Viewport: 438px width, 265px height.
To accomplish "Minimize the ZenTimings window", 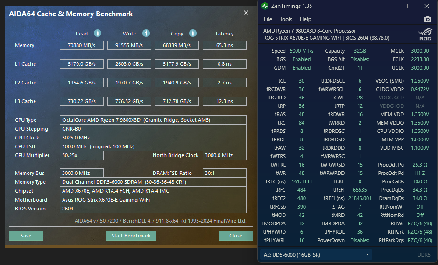I will [x=384, y=6].
